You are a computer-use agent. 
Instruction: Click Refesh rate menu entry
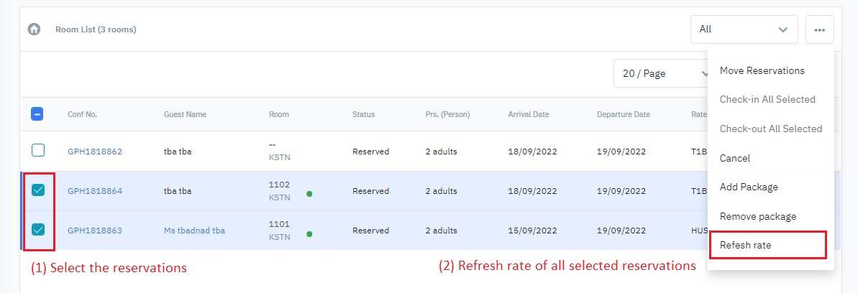[745, 245]
